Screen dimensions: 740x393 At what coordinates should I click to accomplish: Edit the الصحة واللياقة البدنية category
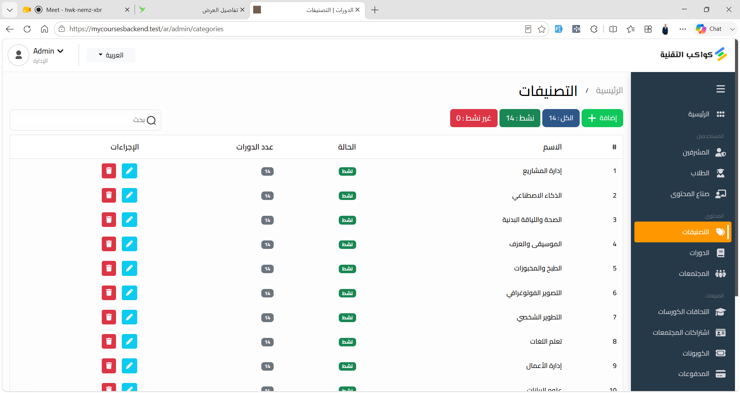(x=129, y=220)
